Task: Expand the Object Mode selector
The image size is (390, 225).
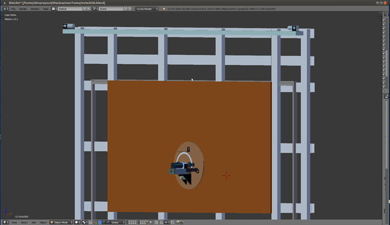Action: click(61, 222)
